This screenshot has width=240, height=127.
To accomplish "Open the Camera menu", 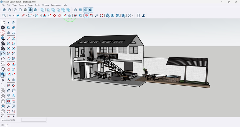I will click(22, 5).
